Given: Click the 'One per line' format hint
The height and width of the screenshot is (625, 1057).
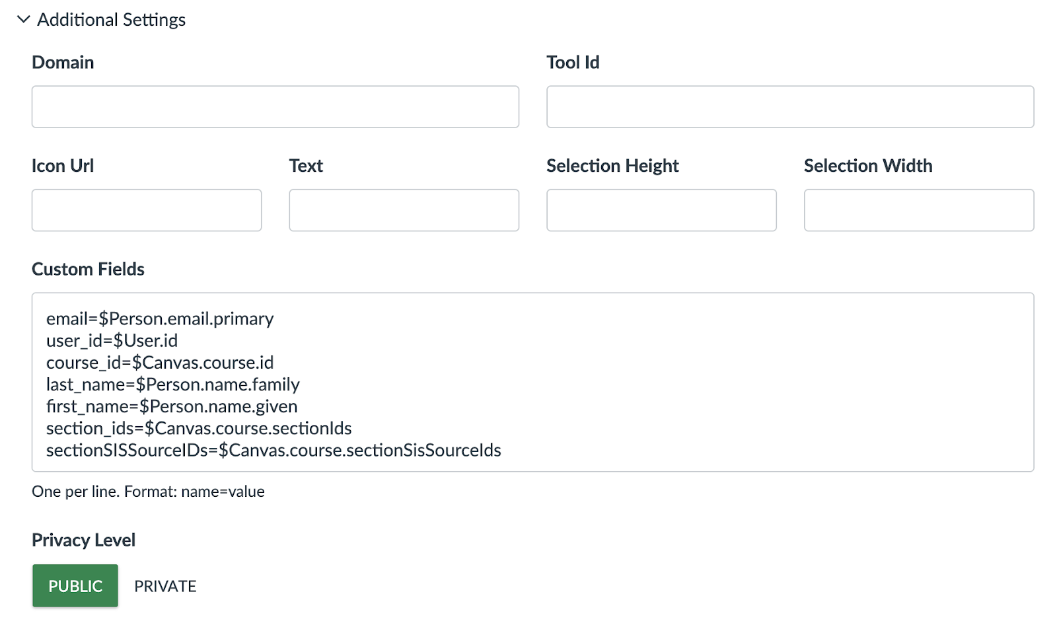Looking at the screenshot, I should [148, 492].
